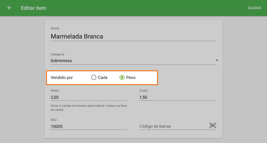This screenshot has height=143, width=267.
Task: Tap the barcode scanner icon
Action: click(213, 125)
